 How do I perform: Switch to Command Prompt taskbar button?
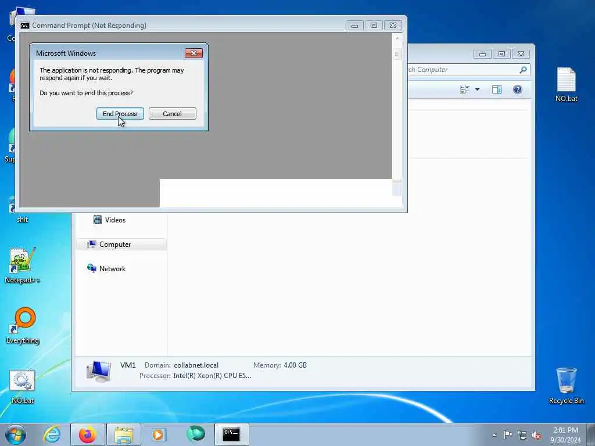(231, 434)
